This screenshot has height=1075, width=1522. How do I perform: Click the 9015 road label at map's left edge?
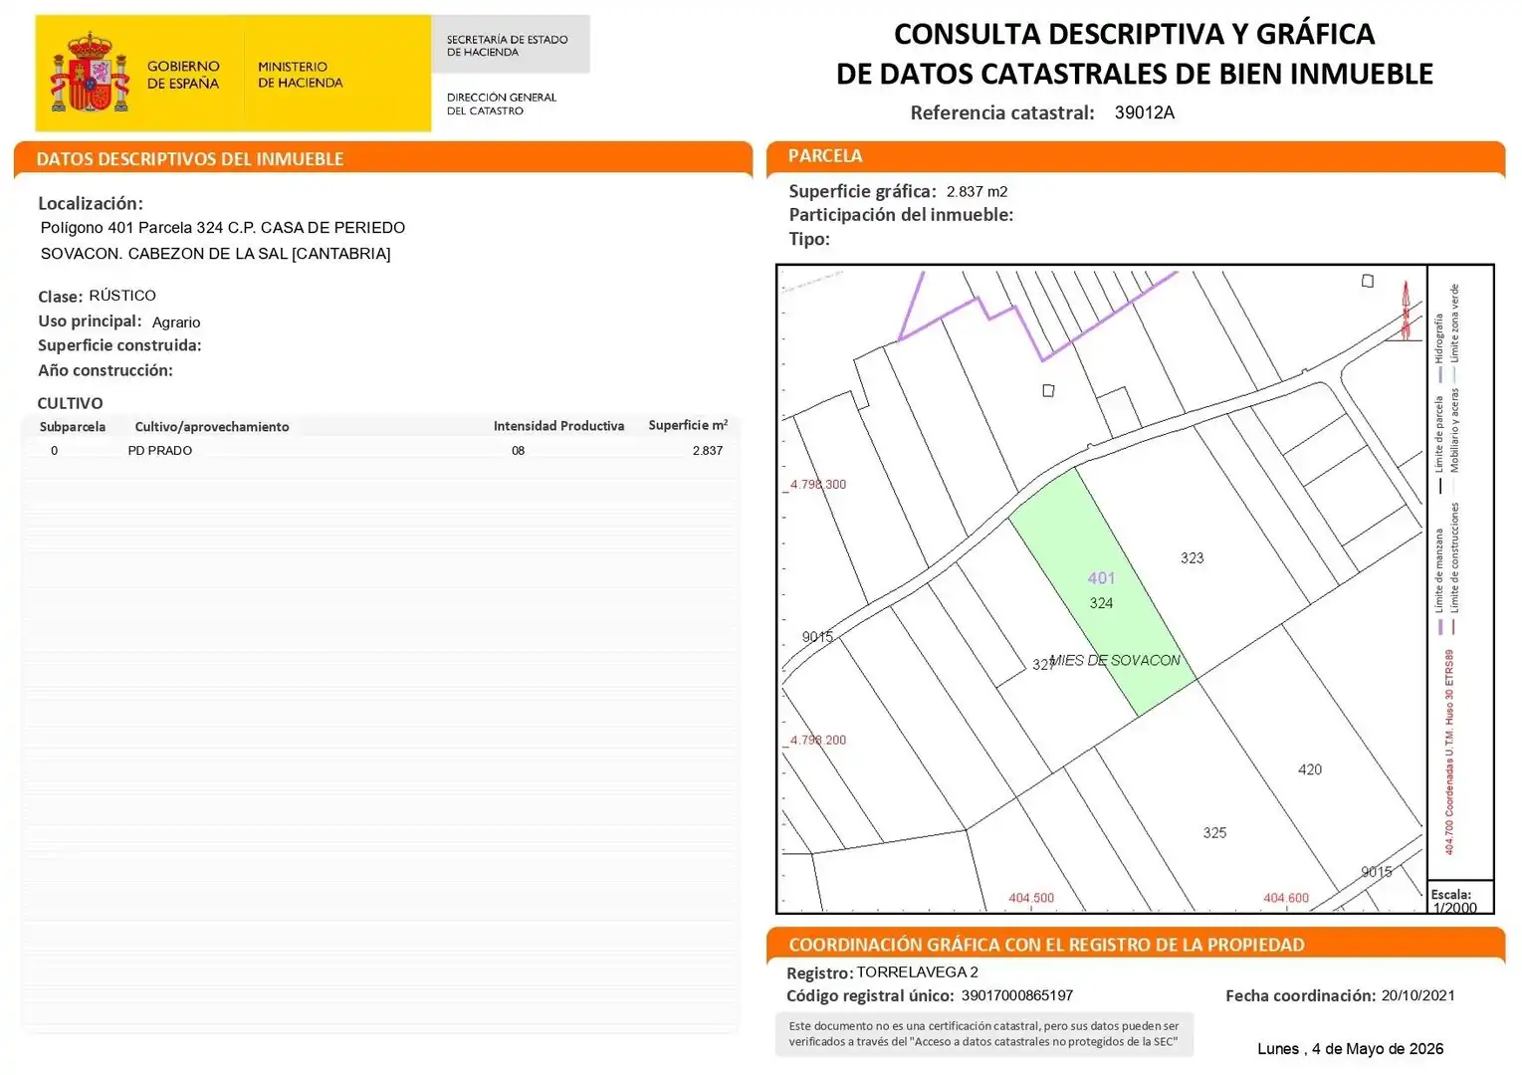click(x=817, y=637)
